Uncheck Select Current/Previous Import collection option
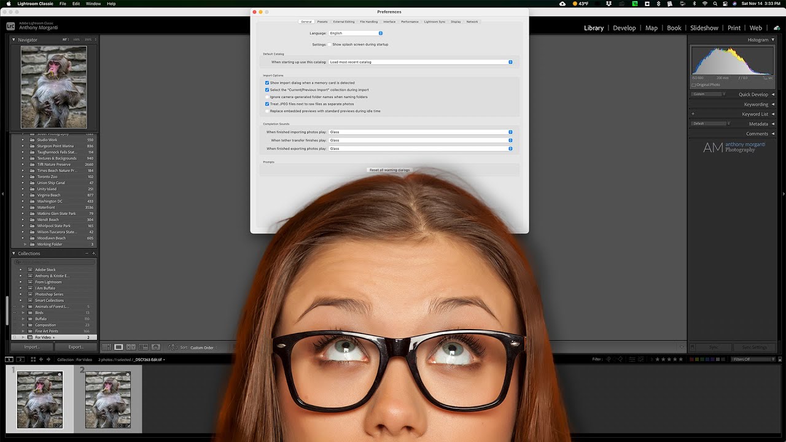This screenshot has height=442, width=786. [267, 90]
